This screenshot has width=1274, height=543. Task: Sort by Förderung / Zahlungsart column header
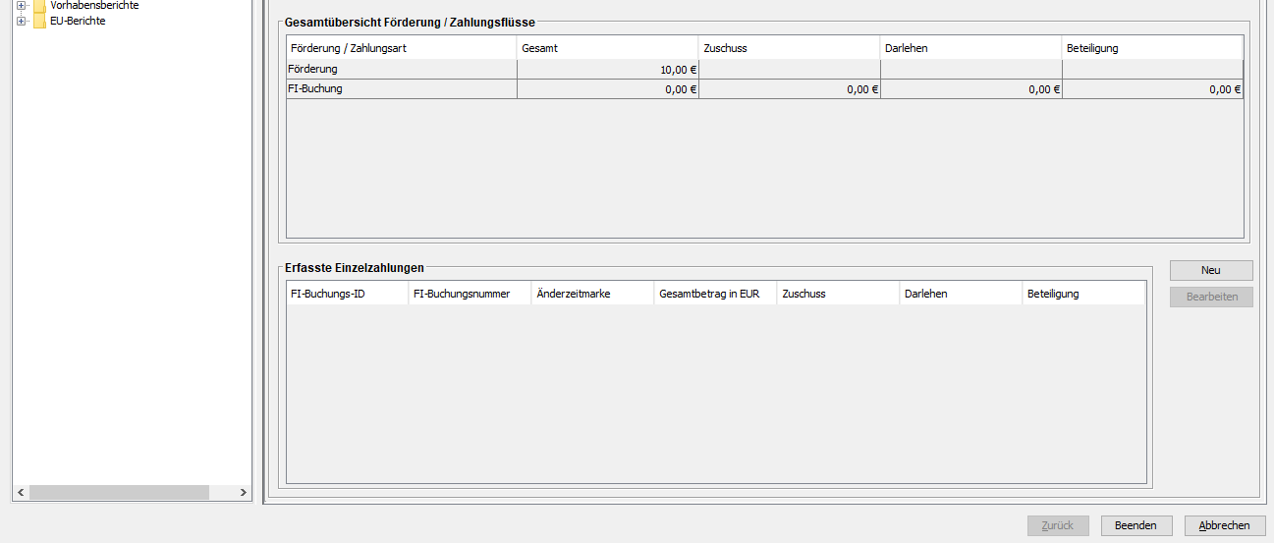[402, 48]
